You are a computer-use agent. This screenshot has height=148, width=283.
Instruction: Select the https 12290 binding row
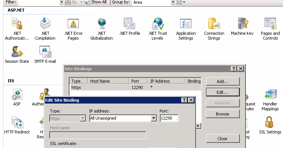[135, 87]
